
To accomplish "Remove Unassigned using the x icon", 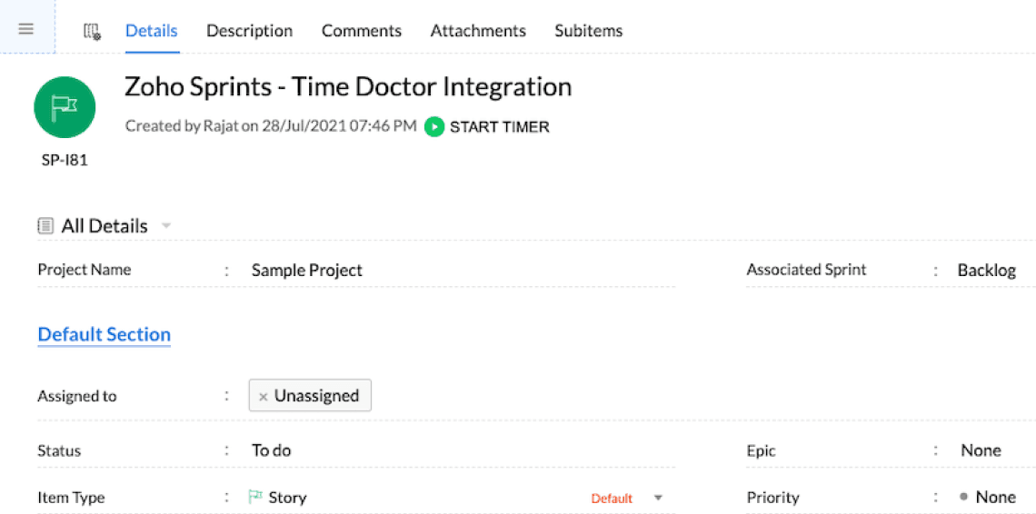I will point(263,396).
